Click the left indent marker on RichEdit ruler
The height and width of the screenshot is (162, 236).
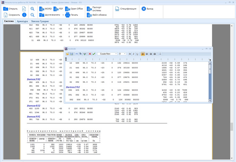pyautogui.click(x=66, y=59)
